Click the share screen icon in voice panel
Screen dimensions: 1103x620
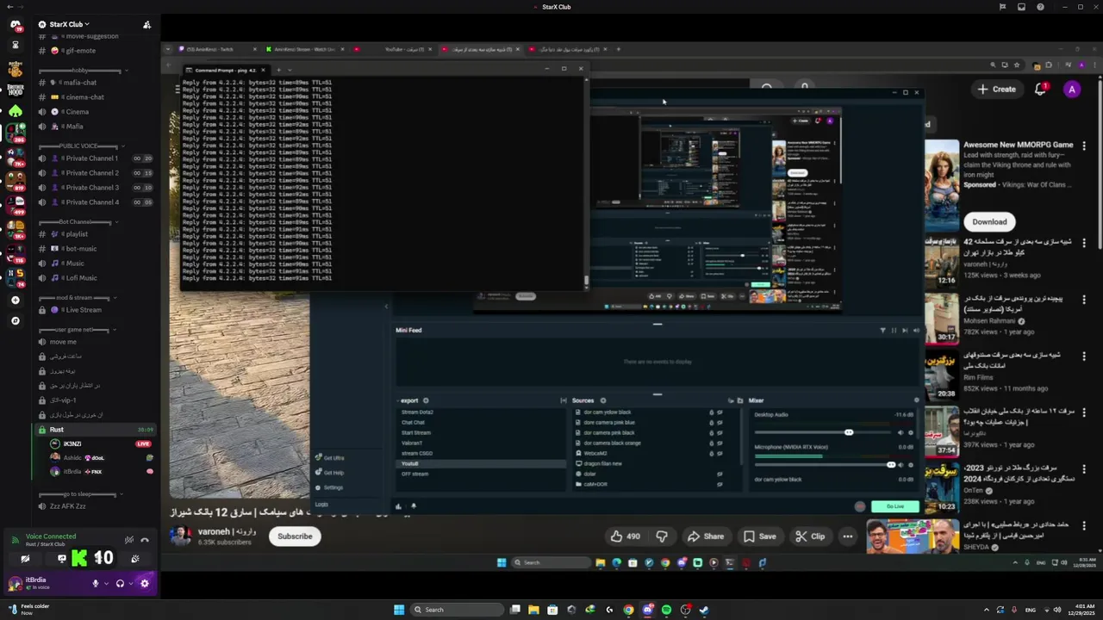click(61, 559)
